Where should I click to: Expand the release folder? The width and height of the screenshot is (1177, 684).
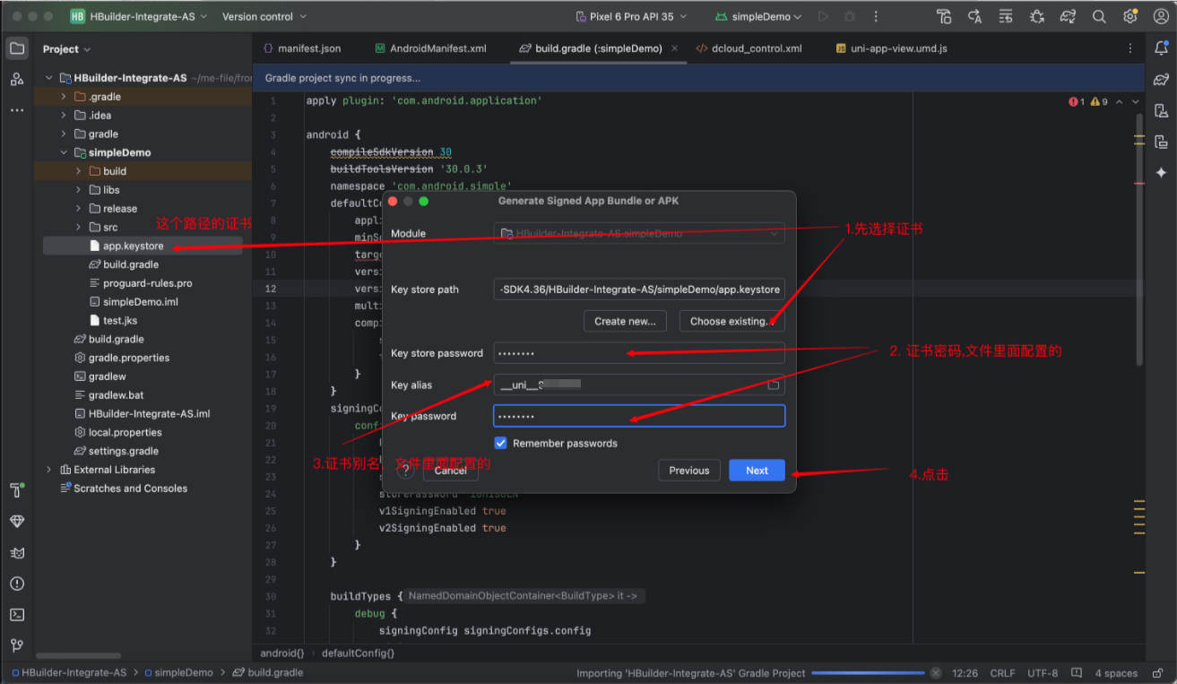click(78, 208)
